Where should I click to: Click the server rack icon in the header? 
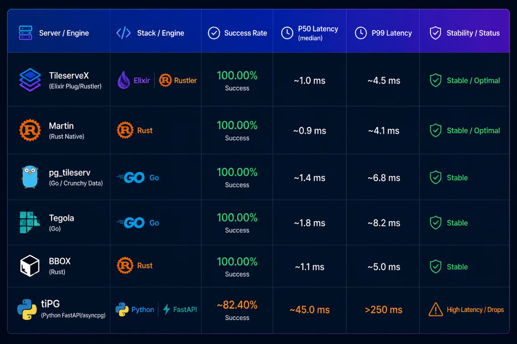[25, 33]
